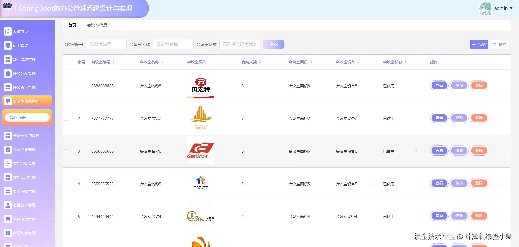Tick the select-all checkbox in table header
Screen dimensions: 519x247
[x=66, y=62]
